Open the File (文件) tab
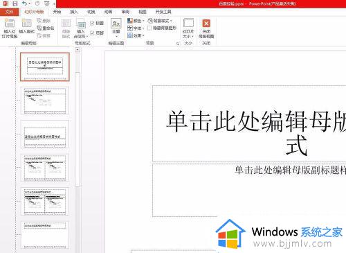The image size is (346, 253). point(9,12)
